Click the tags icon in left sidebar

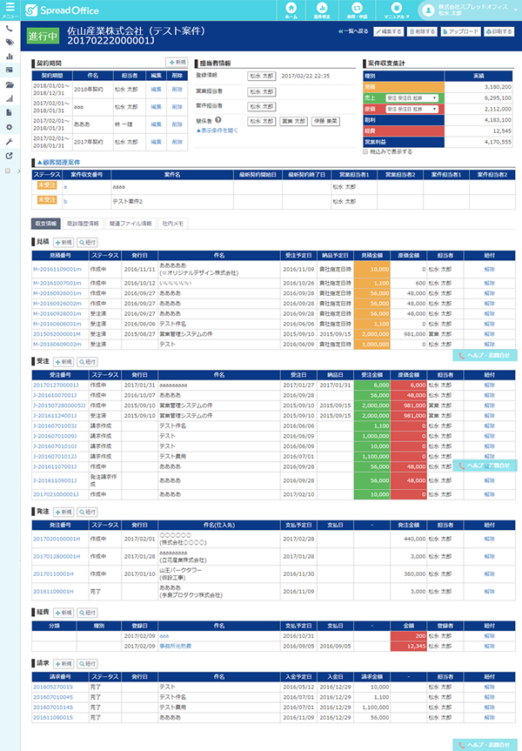[x=10, y=43]
